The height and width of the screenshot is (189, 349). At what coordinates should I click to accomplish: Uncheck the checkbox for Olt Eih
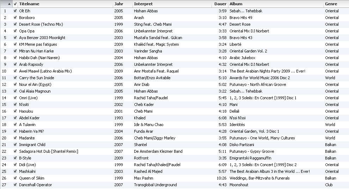coord(15,11)
